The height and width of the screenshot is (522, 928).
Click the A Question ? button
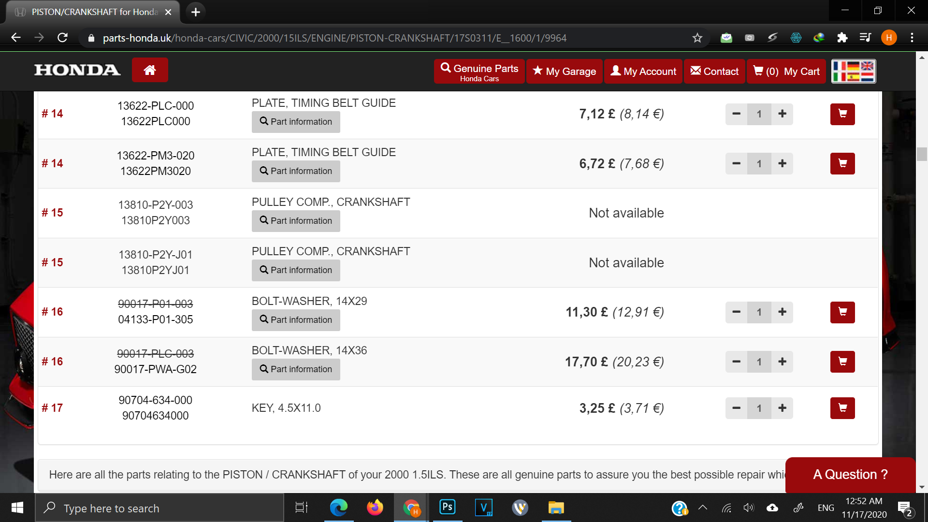850,474
